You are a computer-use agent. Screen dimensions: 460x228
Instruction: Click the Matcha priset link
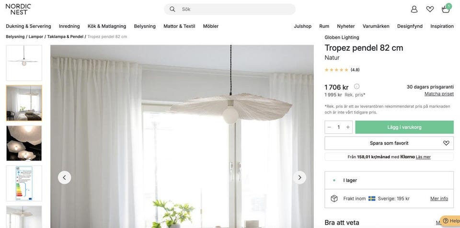coord(439,94)
